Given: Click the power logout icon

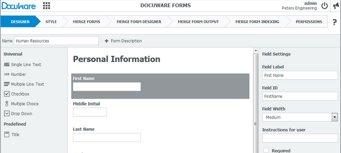Looking at the screenshot, I should point(325,6).
